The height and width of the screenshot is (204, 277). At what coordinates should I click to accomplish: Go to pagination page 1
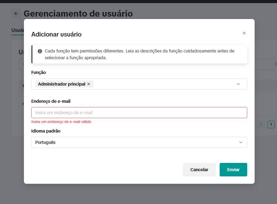point(271,125)
